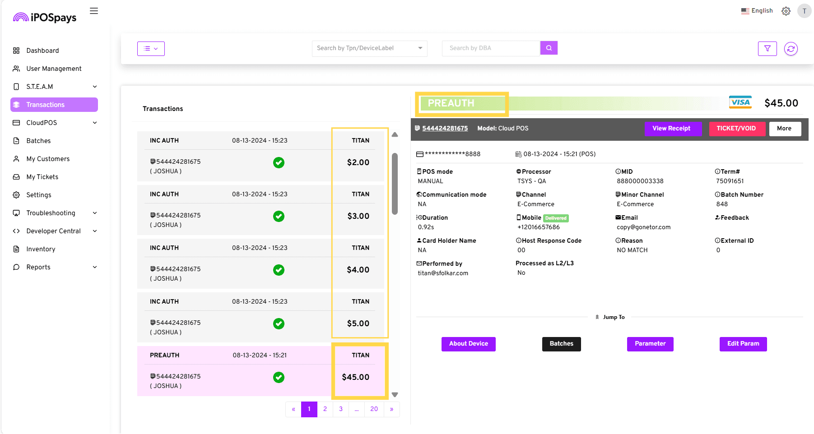This screenshot has width=814, height=434.
Task: Click the green checkmark on the $5.00 transaction
Action: click(279, 323)
